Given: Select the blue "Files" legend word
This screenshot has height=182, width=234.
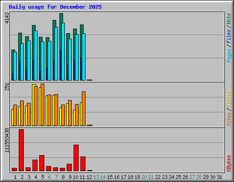Looking at the screenshot, I should (229, 36).
